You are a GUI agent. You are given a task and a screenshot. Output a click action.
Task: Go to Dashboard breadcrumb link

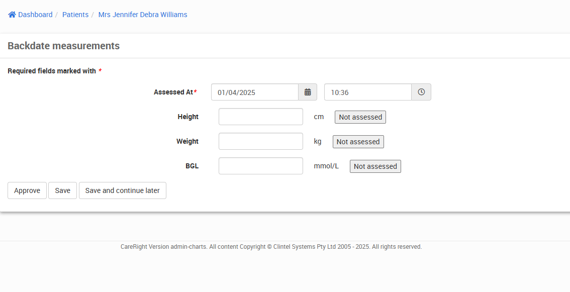point(35,15)
